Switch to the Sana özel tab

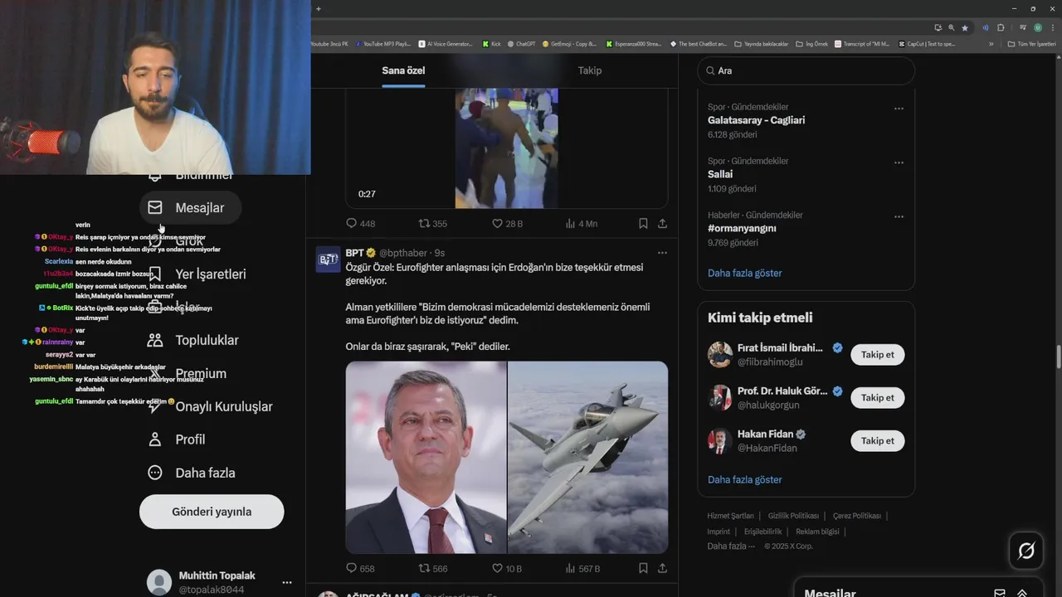point(403,70)
